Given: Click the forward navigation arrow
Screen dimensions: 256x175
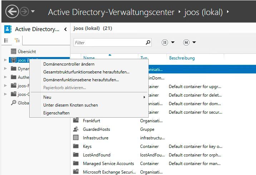Looking at the screenshot, I should (24, 11).
